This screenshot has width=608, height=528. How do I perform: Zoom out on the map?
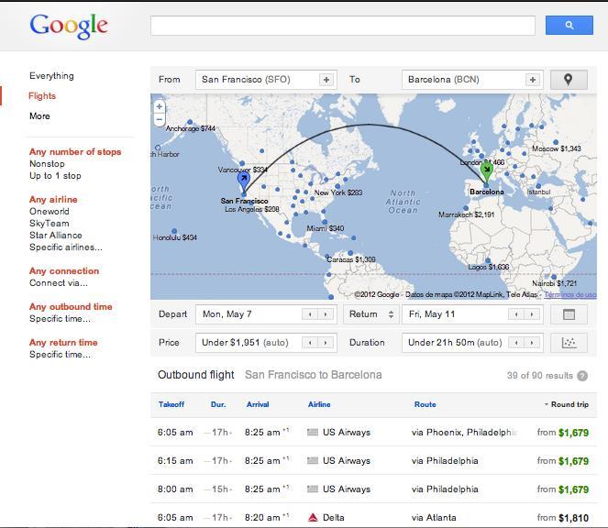[160, 119]
